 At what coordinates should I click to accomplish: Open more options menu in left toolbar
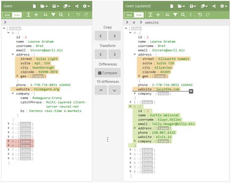(x=69, y=15)
